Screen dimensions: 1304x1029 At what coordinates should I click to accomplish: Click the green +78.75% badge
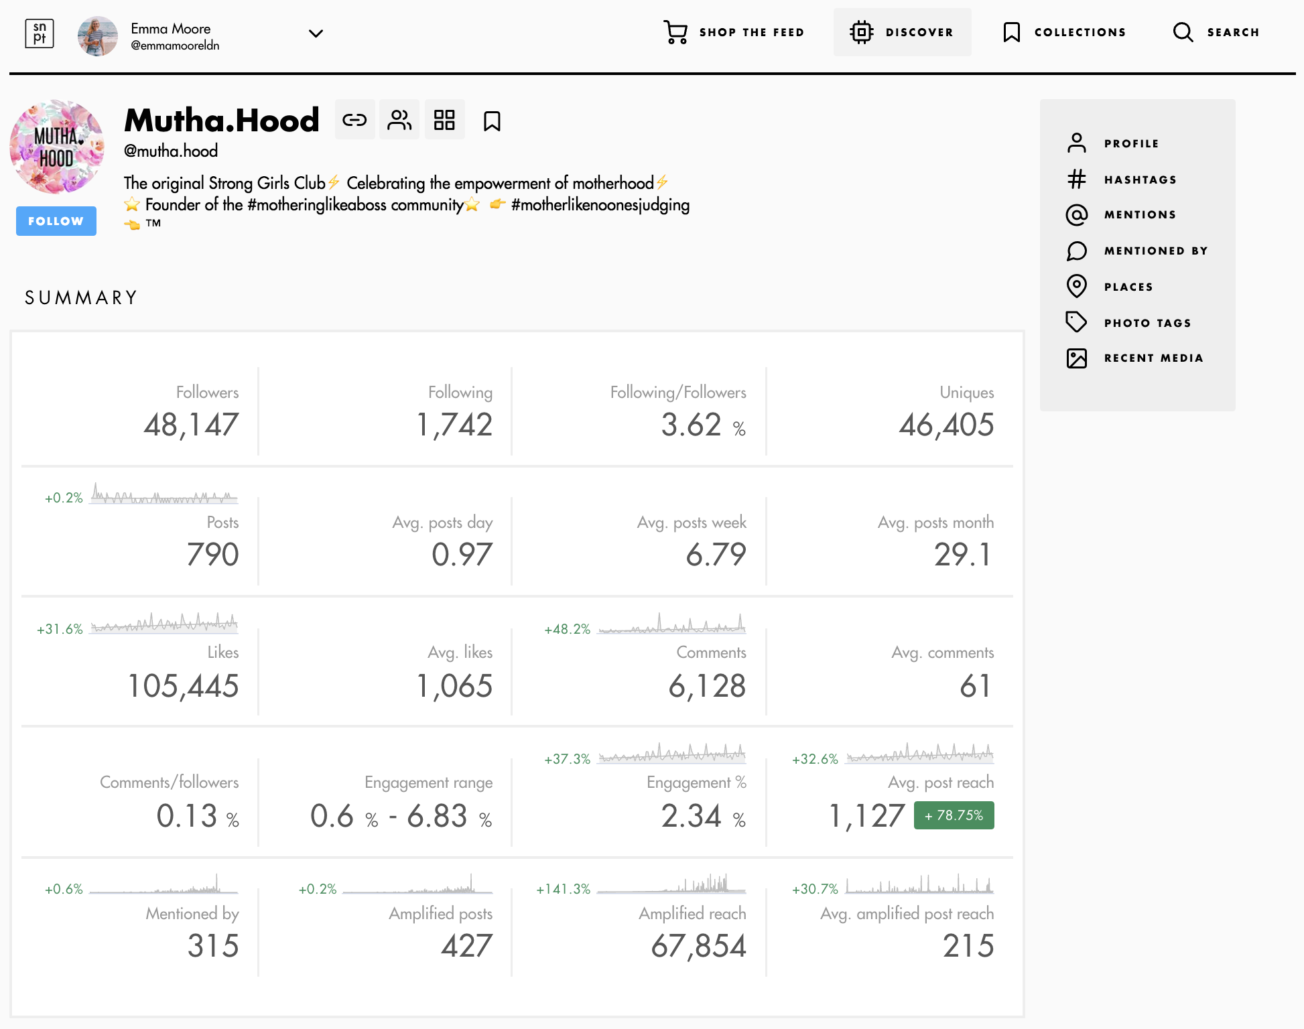coord(954,815)
